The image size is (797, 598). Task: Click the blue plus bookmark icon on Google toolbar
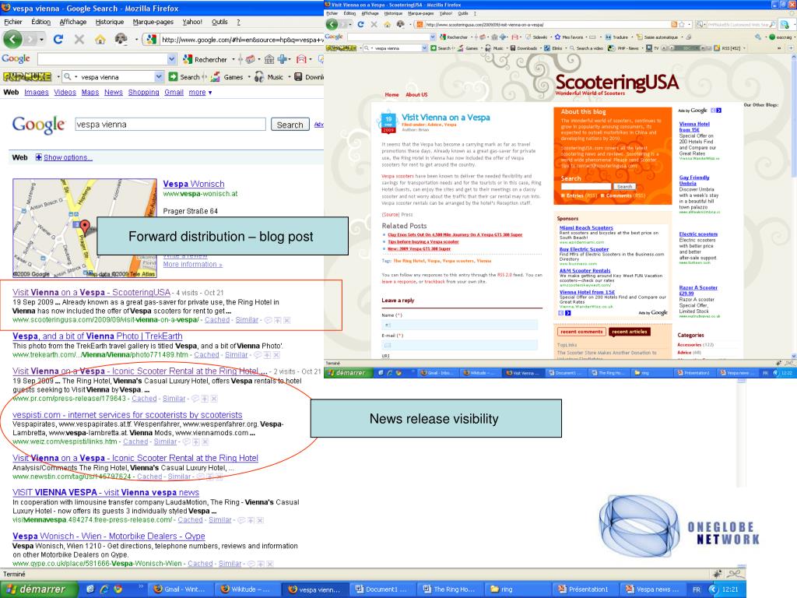(283, 59)
